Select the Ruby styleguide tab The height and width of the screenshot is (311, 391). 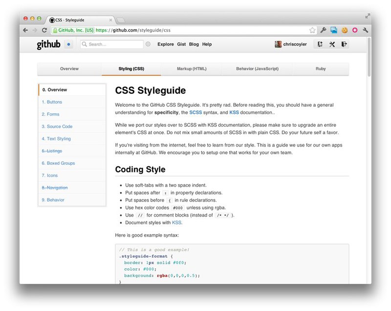click(321, 68)
